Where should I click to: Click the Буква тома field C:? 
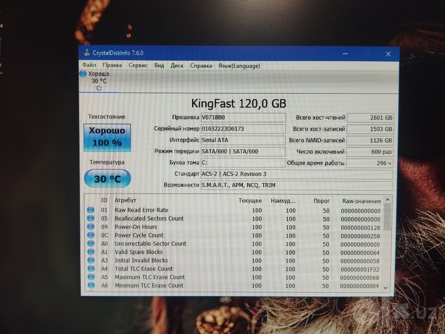(x=243, y=163)
